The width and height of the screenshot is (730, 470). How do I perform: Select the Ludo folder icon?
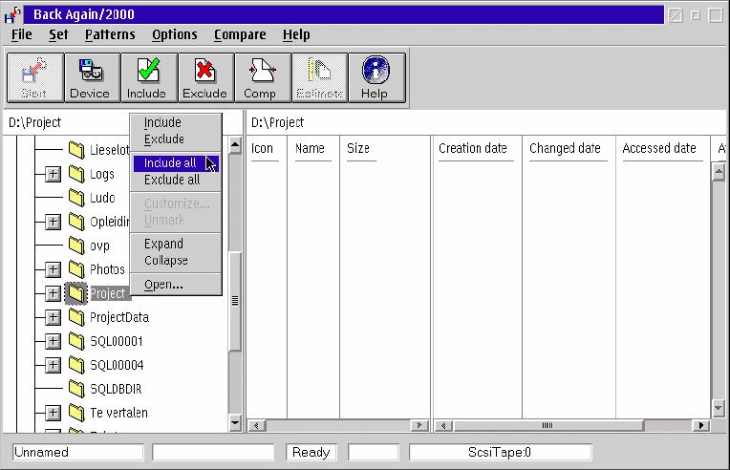(76, 198)
